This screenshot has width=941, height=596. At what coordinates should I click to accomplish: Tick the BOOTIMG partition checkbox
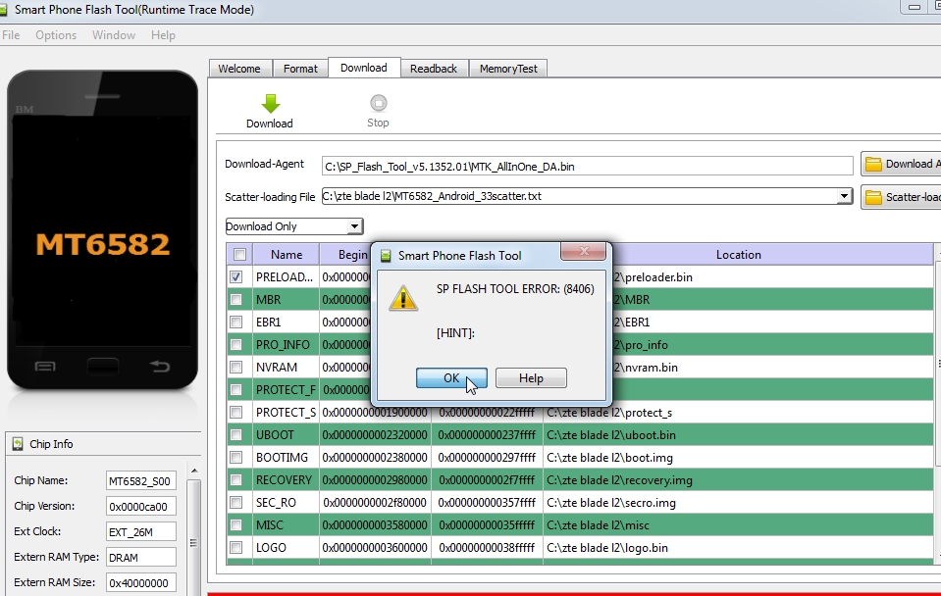tap(236, 458)
